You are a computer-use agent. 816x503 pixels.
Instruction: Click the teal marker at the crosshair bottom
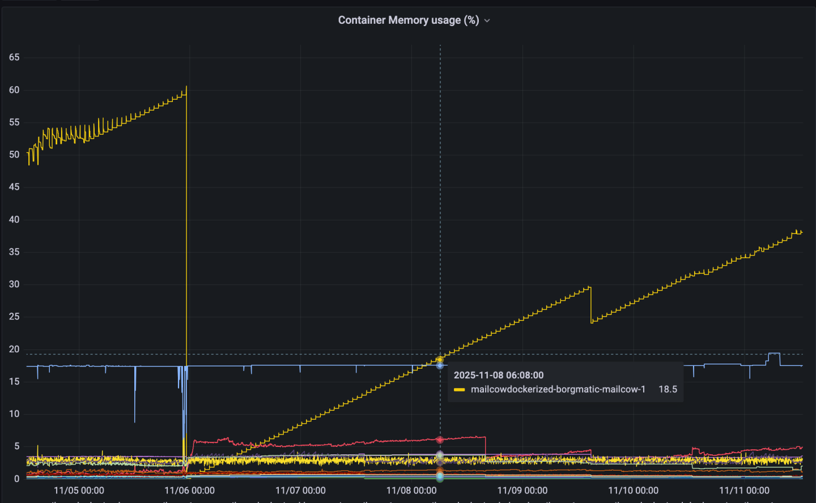[x=440, y=476]
